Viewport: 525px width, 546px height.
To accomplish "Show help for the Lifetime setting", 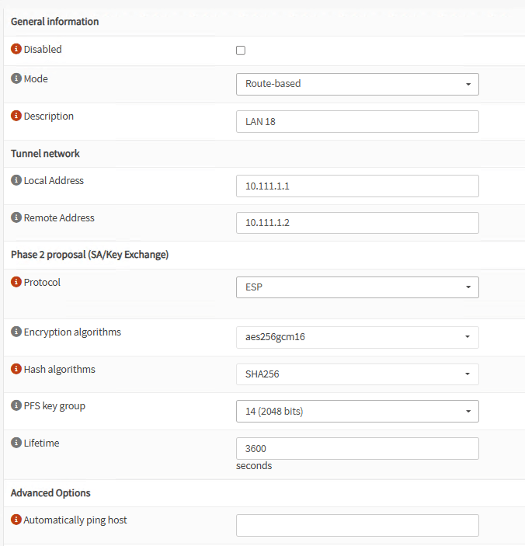I will coord(16,443).
